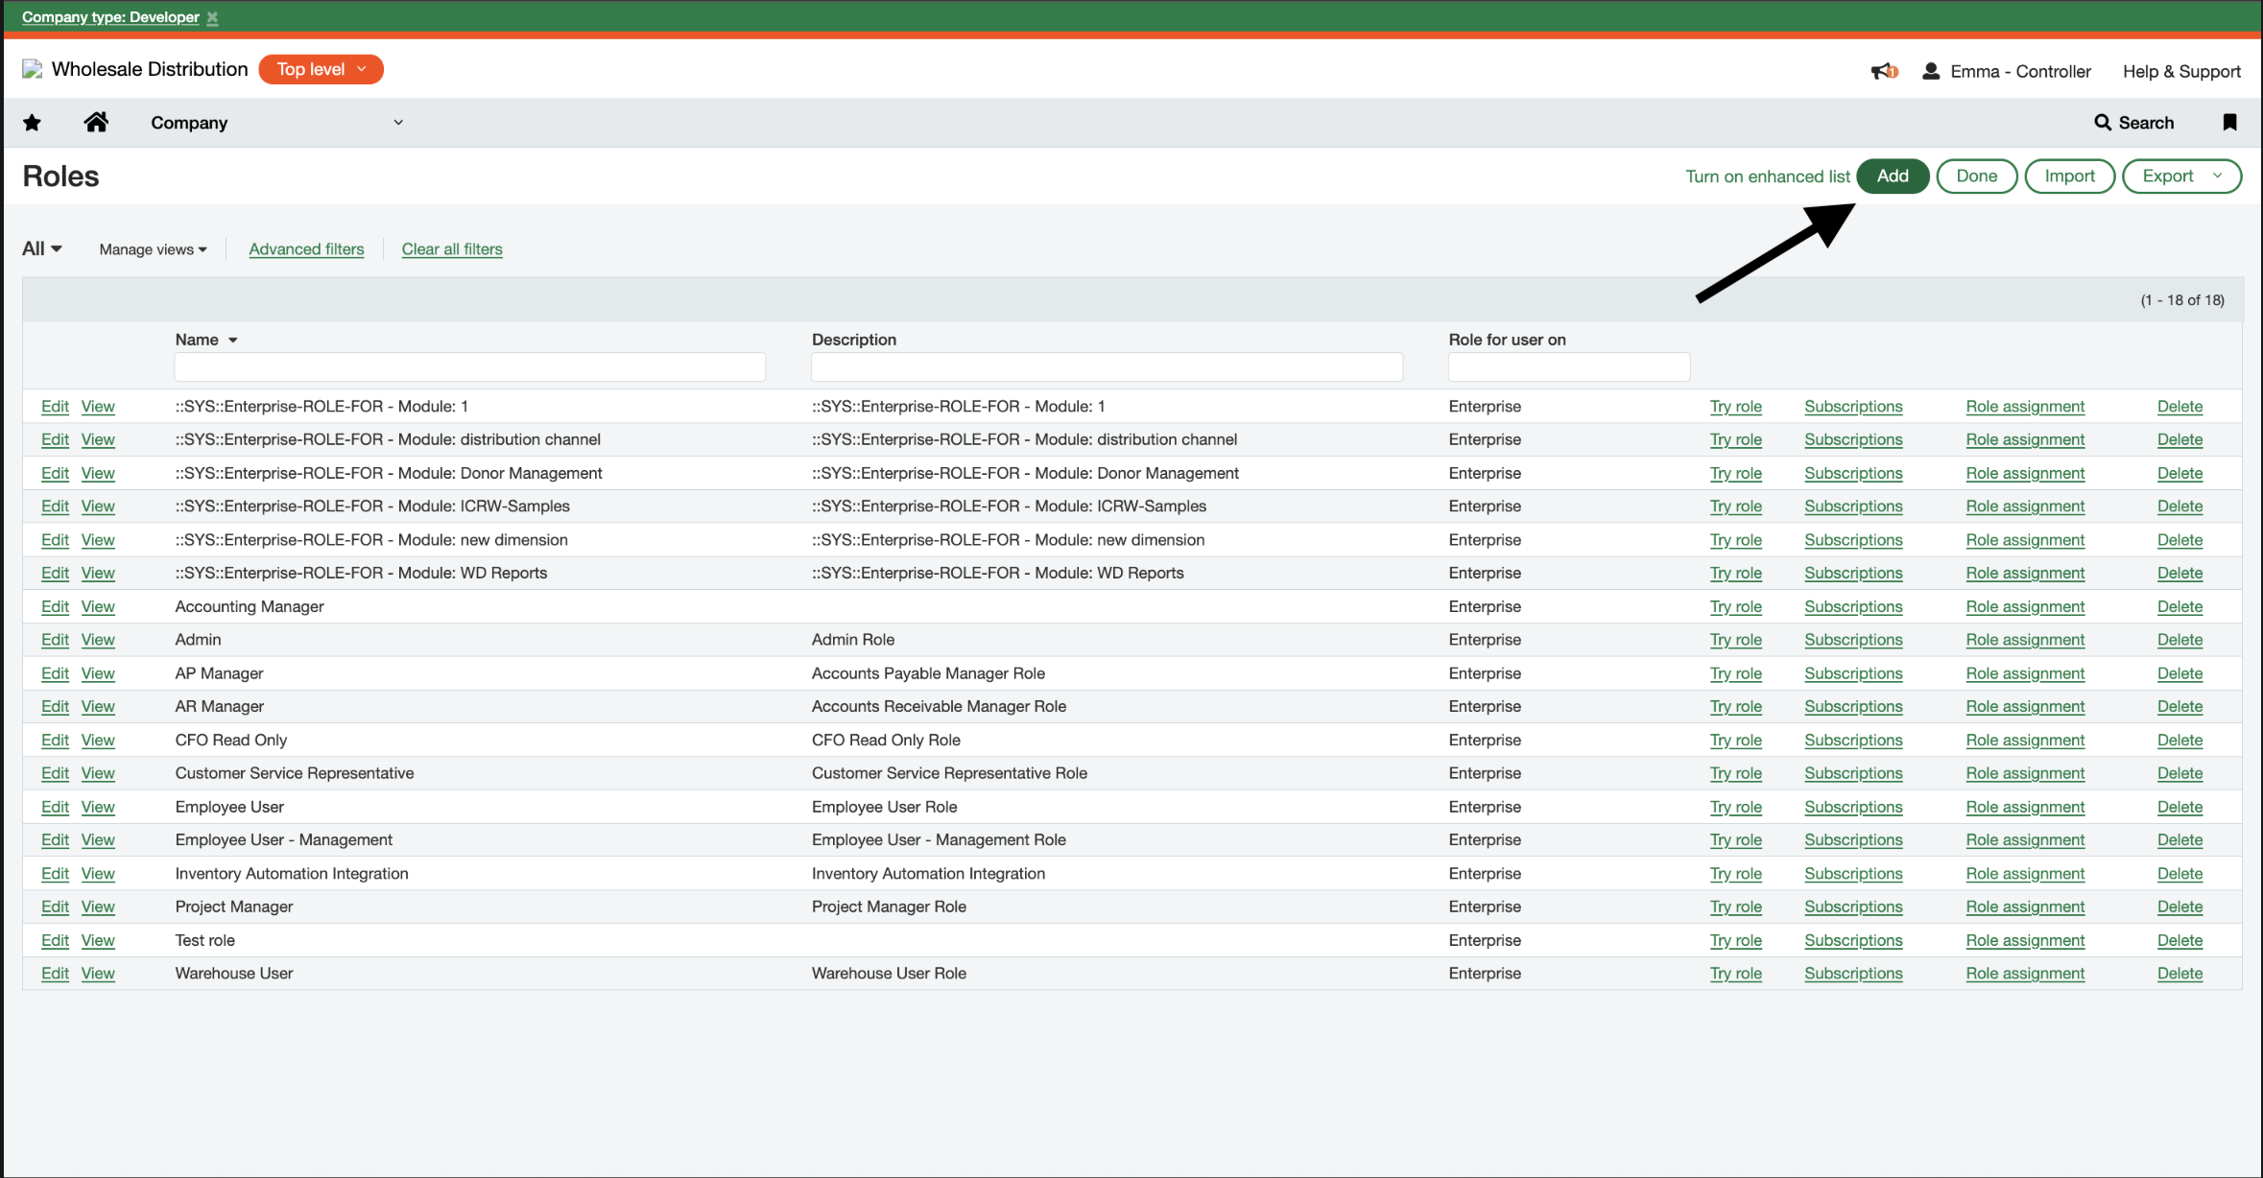Click the favorites star icon
Screen dimensions: 2263x1178
(x=32, y=122)
